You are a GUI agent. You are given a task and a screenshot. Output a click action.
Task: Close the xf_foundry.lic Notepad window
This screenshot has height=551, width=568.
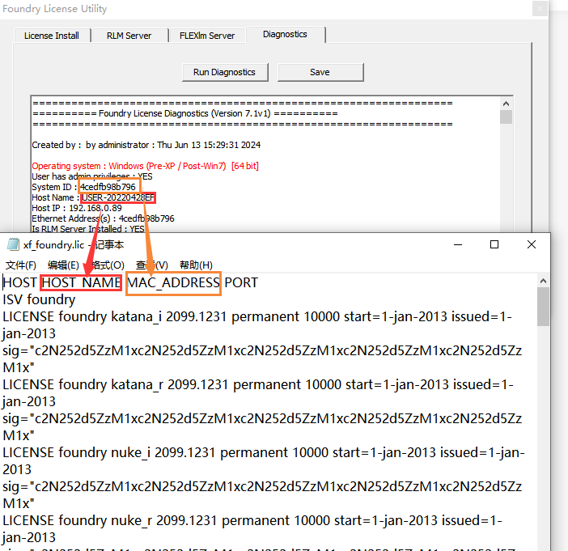click(532, 244)
